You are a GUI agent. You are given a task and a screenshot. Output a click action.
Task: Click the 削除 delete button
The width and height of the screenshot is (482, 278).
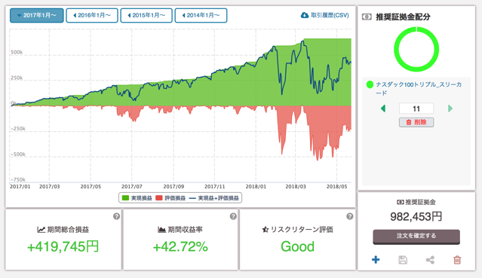click(x=416, y=122)
